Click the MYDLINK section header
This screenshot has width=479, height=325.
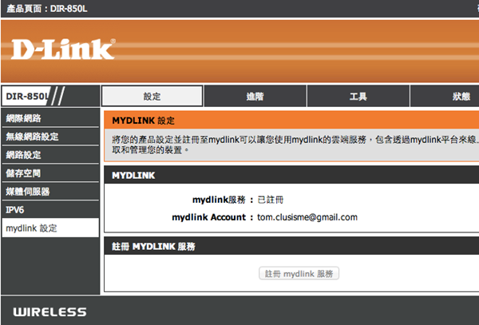(x=133, y=176)
